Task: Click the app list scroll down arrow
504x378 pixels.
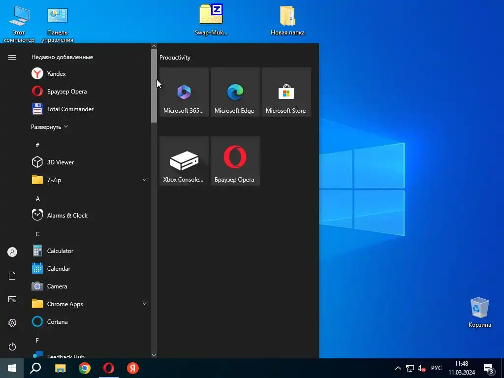Action: click(154, 355)
